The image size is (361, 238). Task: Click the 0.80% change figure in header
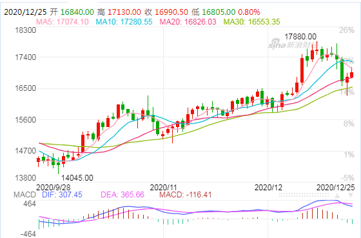[249, 12]
